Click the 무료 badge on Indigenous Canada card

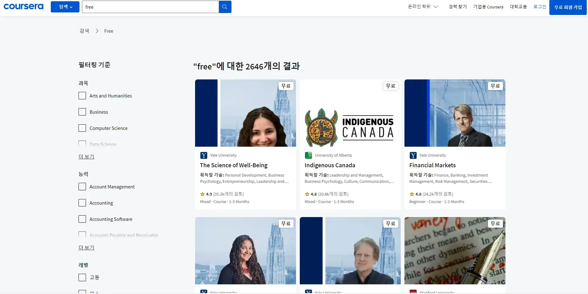click(390, 86)
